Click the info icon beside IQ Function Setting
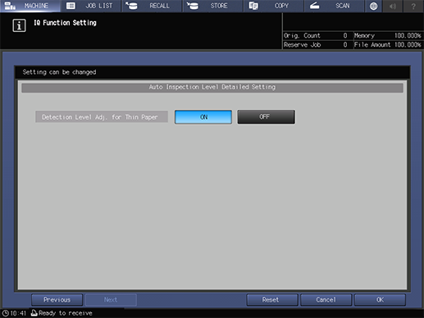Image resolution: width=424 pixels, height=318 pixels. (19, 25)
